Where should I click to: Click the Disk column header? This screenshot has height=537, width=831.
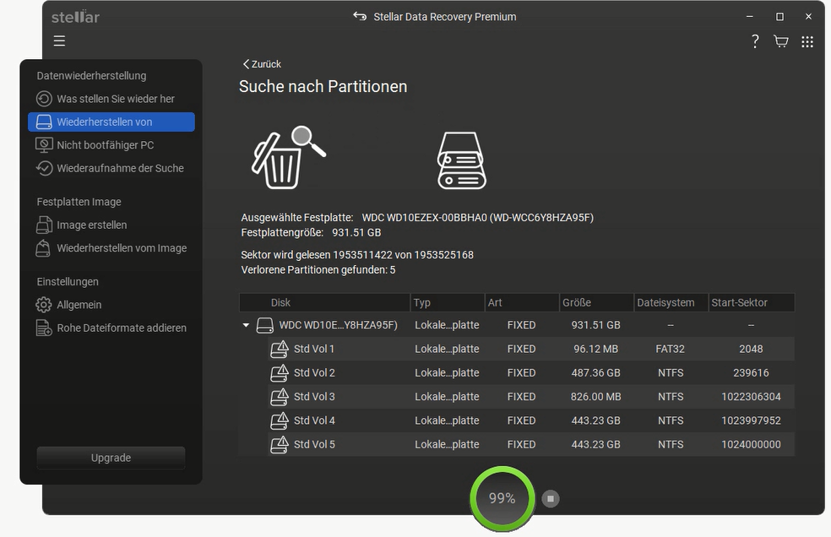(x=325, y=302)
